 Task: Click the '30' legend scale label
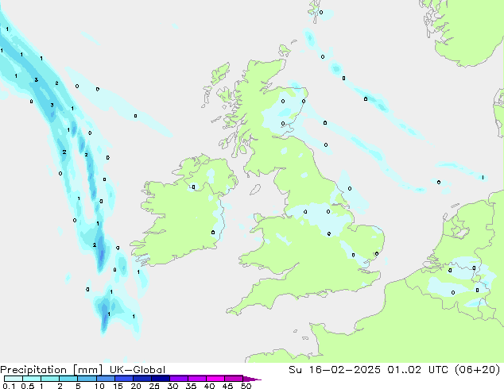pos(173,386)
